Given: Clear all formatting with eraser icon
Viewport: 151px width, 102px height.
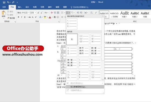Looking at the screenshot, I should [52, 13].
